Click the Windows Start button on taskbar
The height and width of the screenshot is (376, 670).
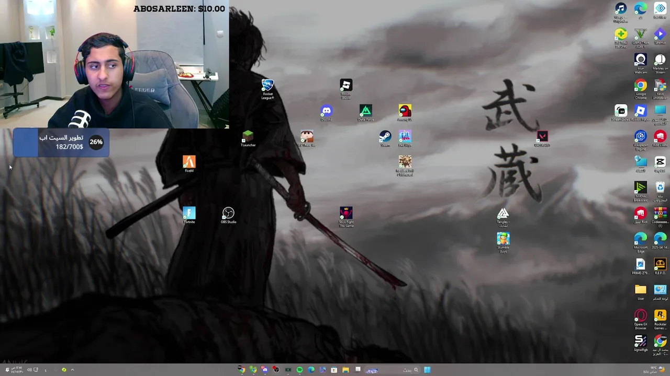pos(427,370)
